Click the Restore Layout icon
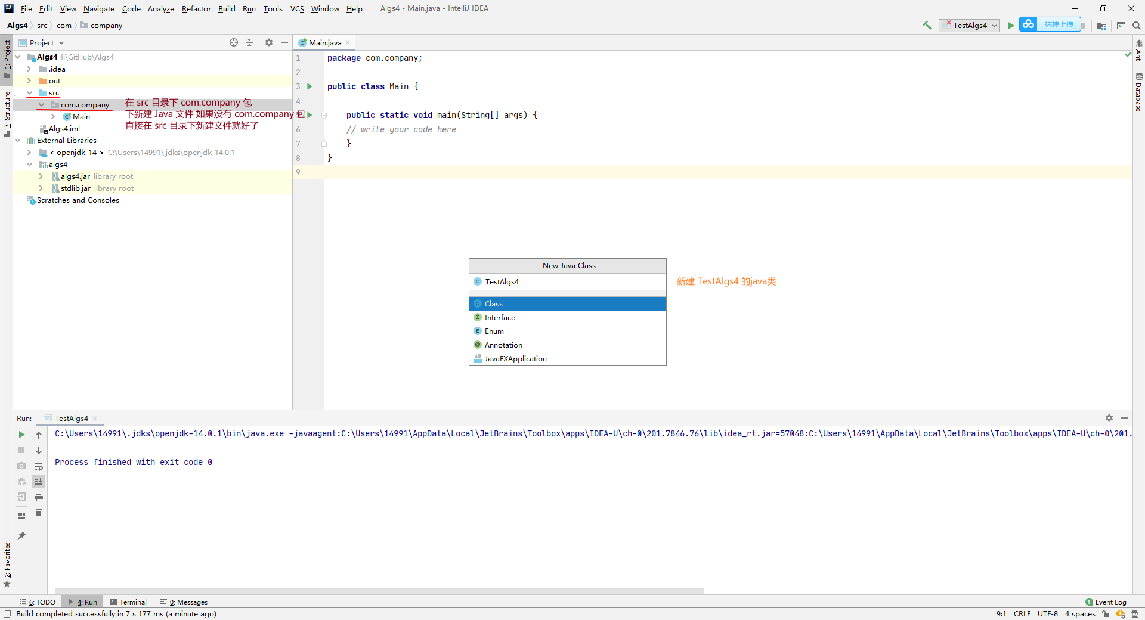The height and width of the screenshot is (620, 1145). [21, 516]
